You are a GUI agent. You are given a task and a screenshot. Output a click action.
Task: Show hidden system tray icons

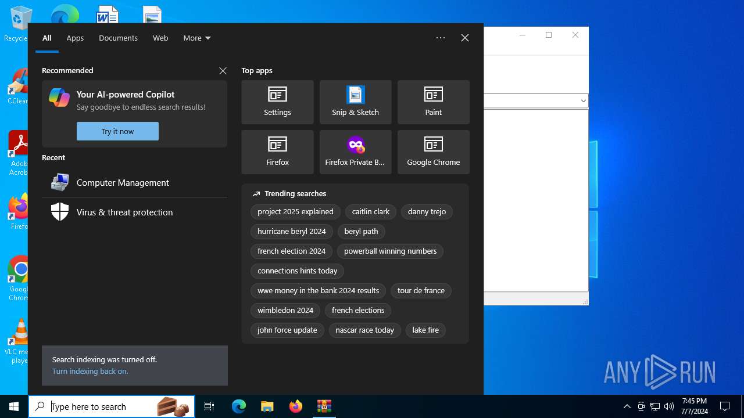[627, 406]
